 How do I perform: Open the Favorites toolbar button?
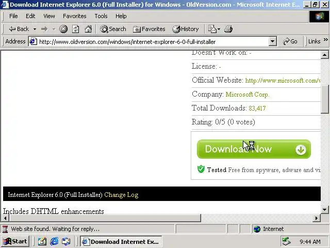(x=149, y=29)
